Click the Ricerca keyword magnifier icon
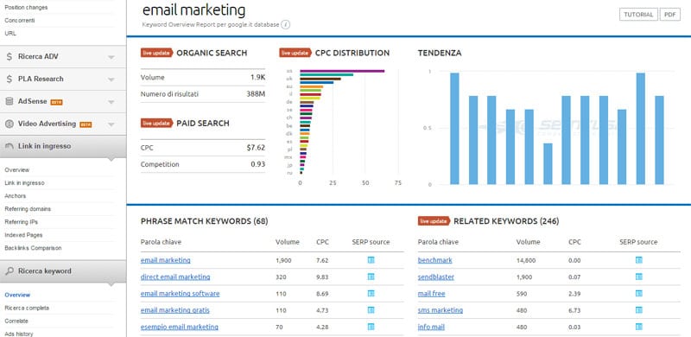This screenshot has height=337, width=691. pos(10,270)
